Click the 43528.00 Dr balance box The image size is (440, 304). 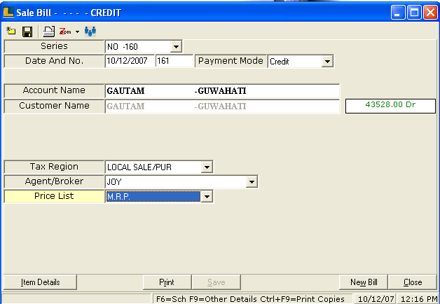pos(390,106)
